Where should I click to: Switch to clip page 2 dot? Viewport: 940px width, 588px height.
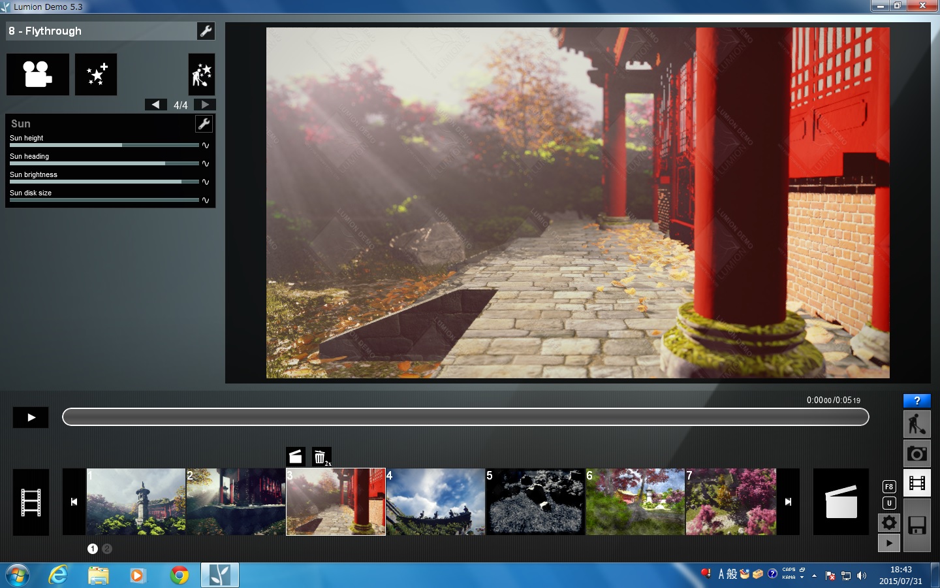point(107,549)
